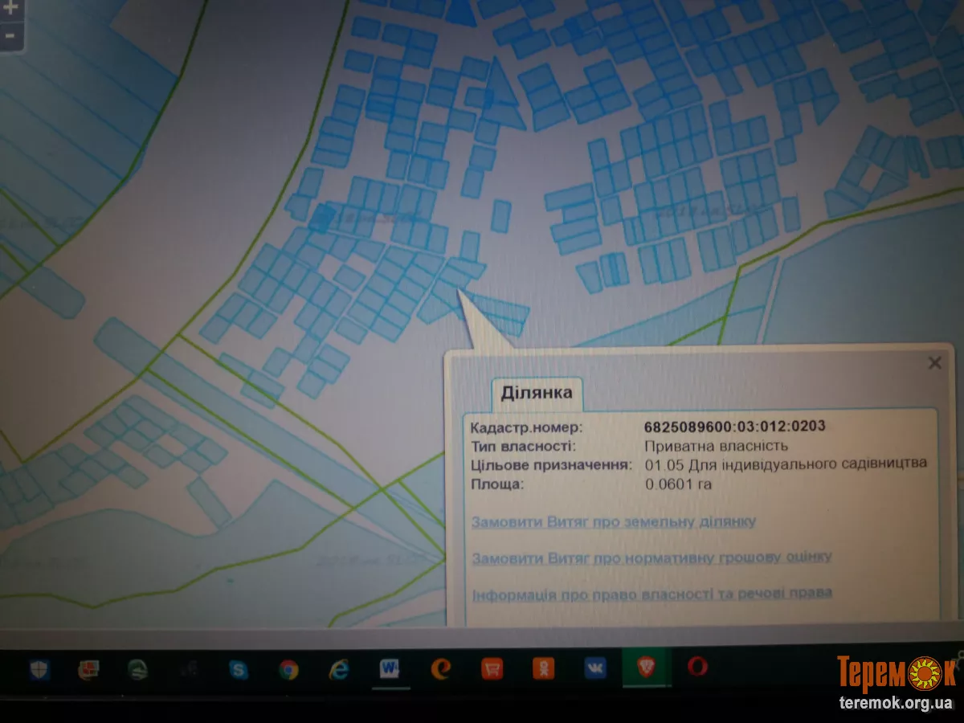Open VK app from taskbar
Viewport: 964px width, 723px height.
595,668
